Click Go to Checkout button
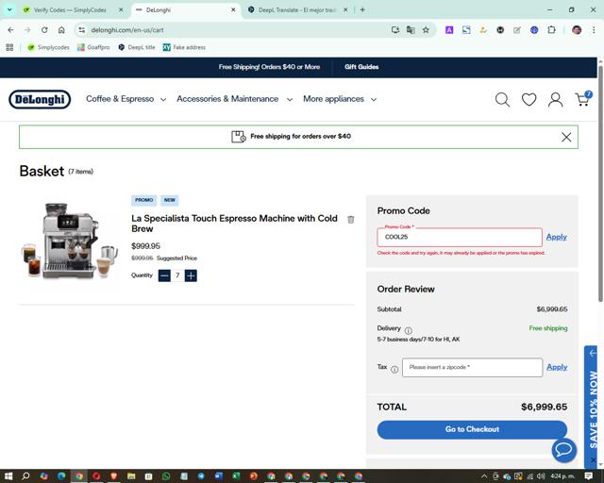 [x=472, y=429]
